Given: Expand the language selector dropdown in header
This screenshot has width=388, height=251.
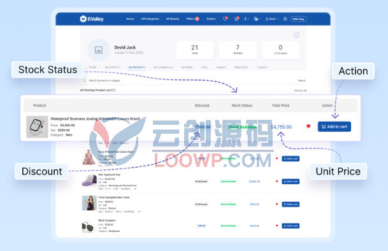Looking at the screenshot, I should pyautogui.click(x=256, y=19).
